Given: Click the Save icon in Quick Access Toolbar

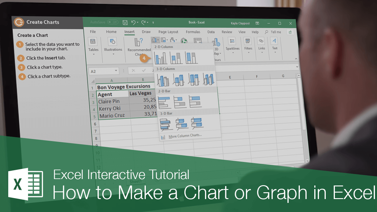Looking at the screenshot, I should coord(125,22).
